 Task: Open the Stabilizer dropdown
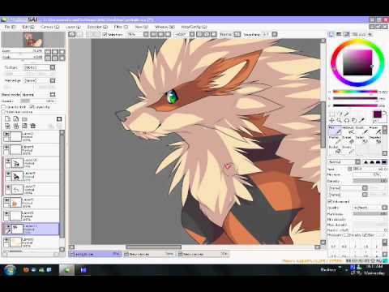click(x=275, y=34)
